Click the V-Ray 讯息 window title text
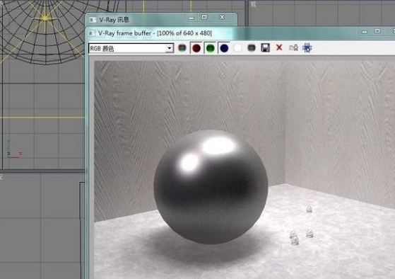The width and height of the screenshot is (395, 279). click(114, 19)
